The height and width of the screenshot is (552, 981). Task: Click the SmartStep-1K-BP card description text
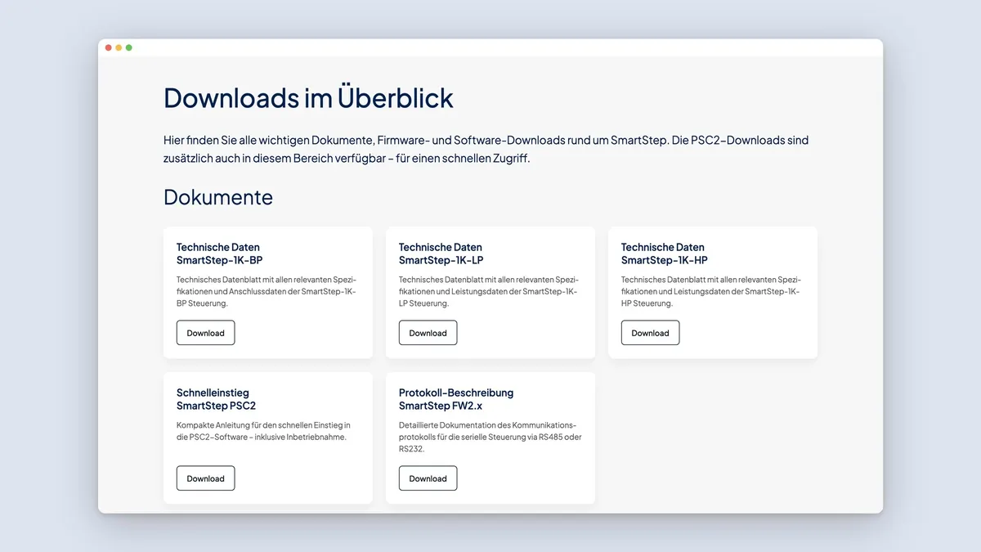267,291
